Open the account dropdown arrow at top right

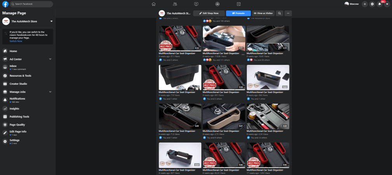tap(387, 4)
